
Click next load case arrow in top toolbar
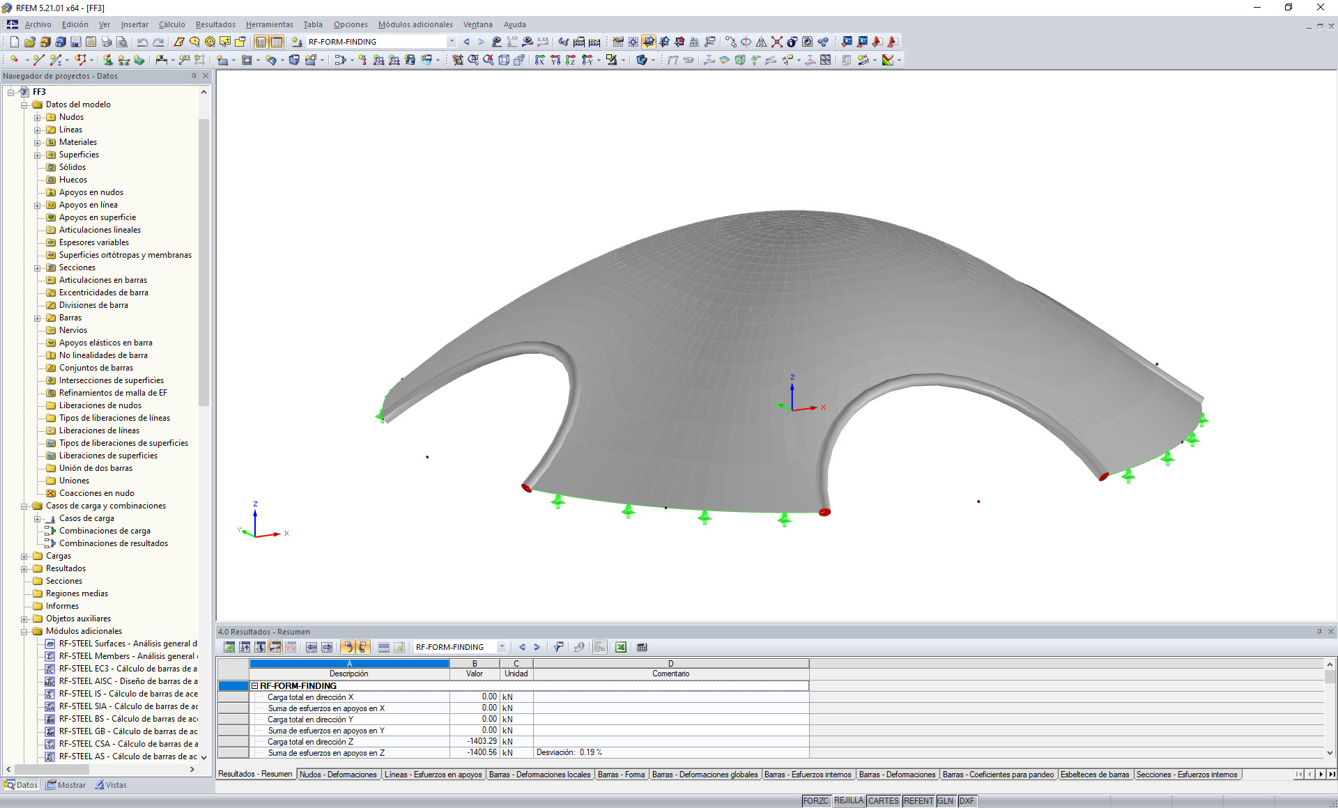tap(481, 42)
